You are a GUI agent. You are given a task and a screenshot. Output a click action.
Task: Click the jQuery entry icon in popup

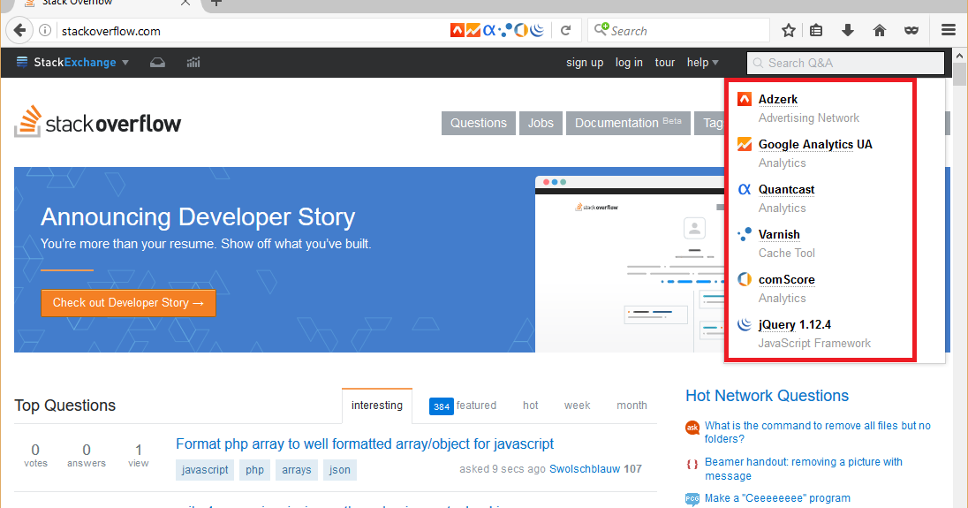tap(745, 324)
